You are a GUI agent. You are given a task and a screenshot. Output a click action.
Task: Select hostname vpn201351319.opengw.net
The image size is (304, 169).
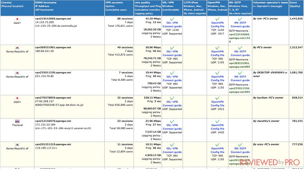click(x=53, y=144)
